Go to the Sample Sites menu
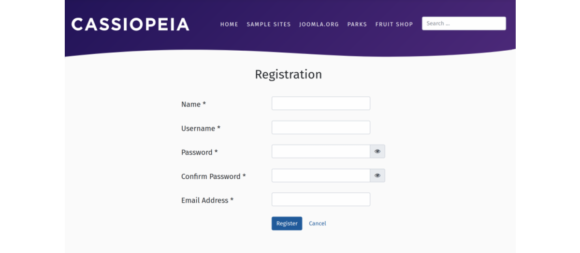 point(269,24)
